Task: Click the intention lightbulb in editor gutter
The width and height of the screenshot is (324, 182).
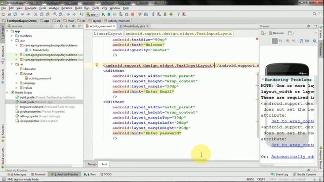Action: point(97,65)
